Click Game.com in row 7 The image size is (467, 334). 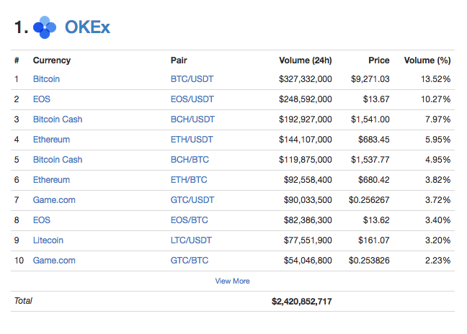pos(54,200)
